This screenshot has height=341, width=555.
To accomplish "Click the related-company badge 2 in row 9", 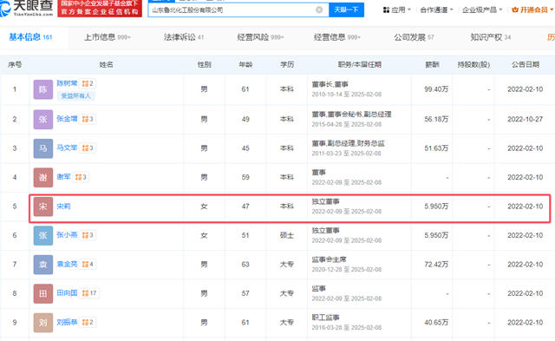I will click(88, 322).
